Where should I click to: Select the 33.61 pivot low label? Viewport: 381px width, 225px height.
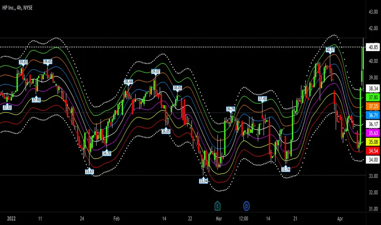pos(90,171)
